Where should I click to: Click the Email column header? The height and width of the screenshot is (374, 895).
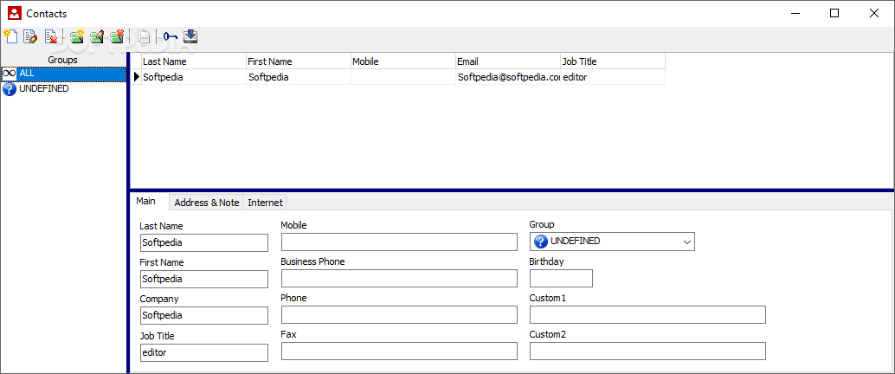tap(508, 61)
